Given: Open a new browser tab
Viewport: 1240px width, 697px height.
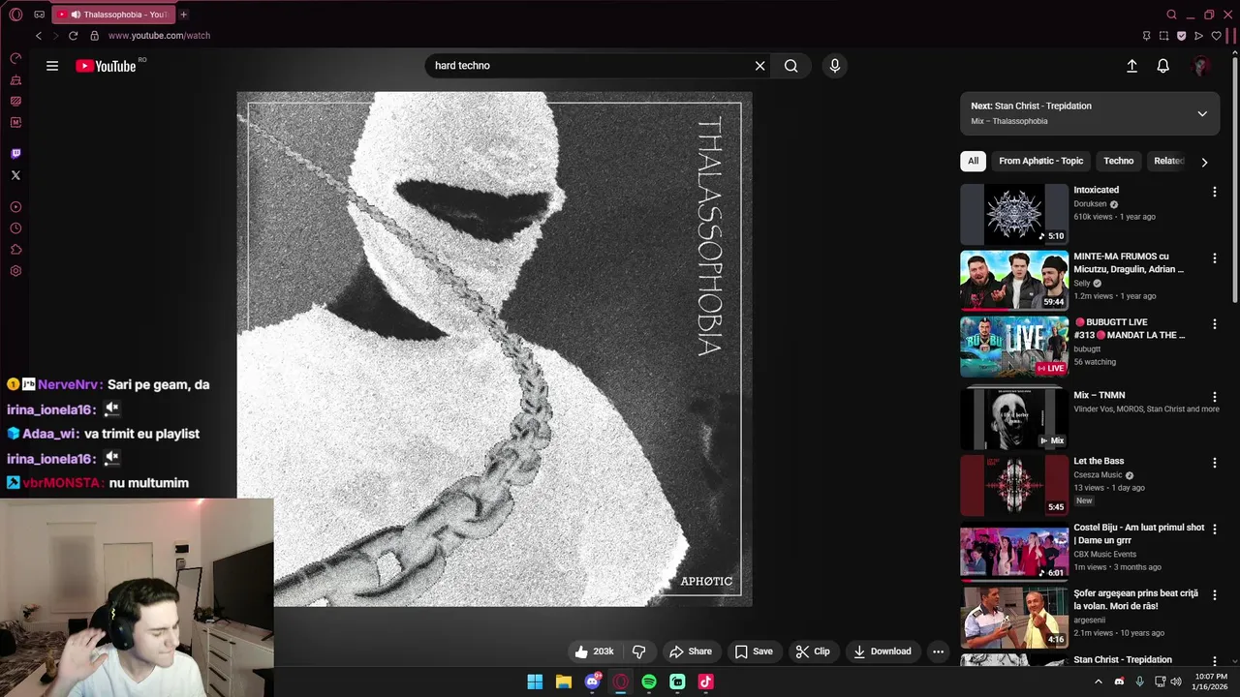Looking at the screenshot, I should 183,15.
